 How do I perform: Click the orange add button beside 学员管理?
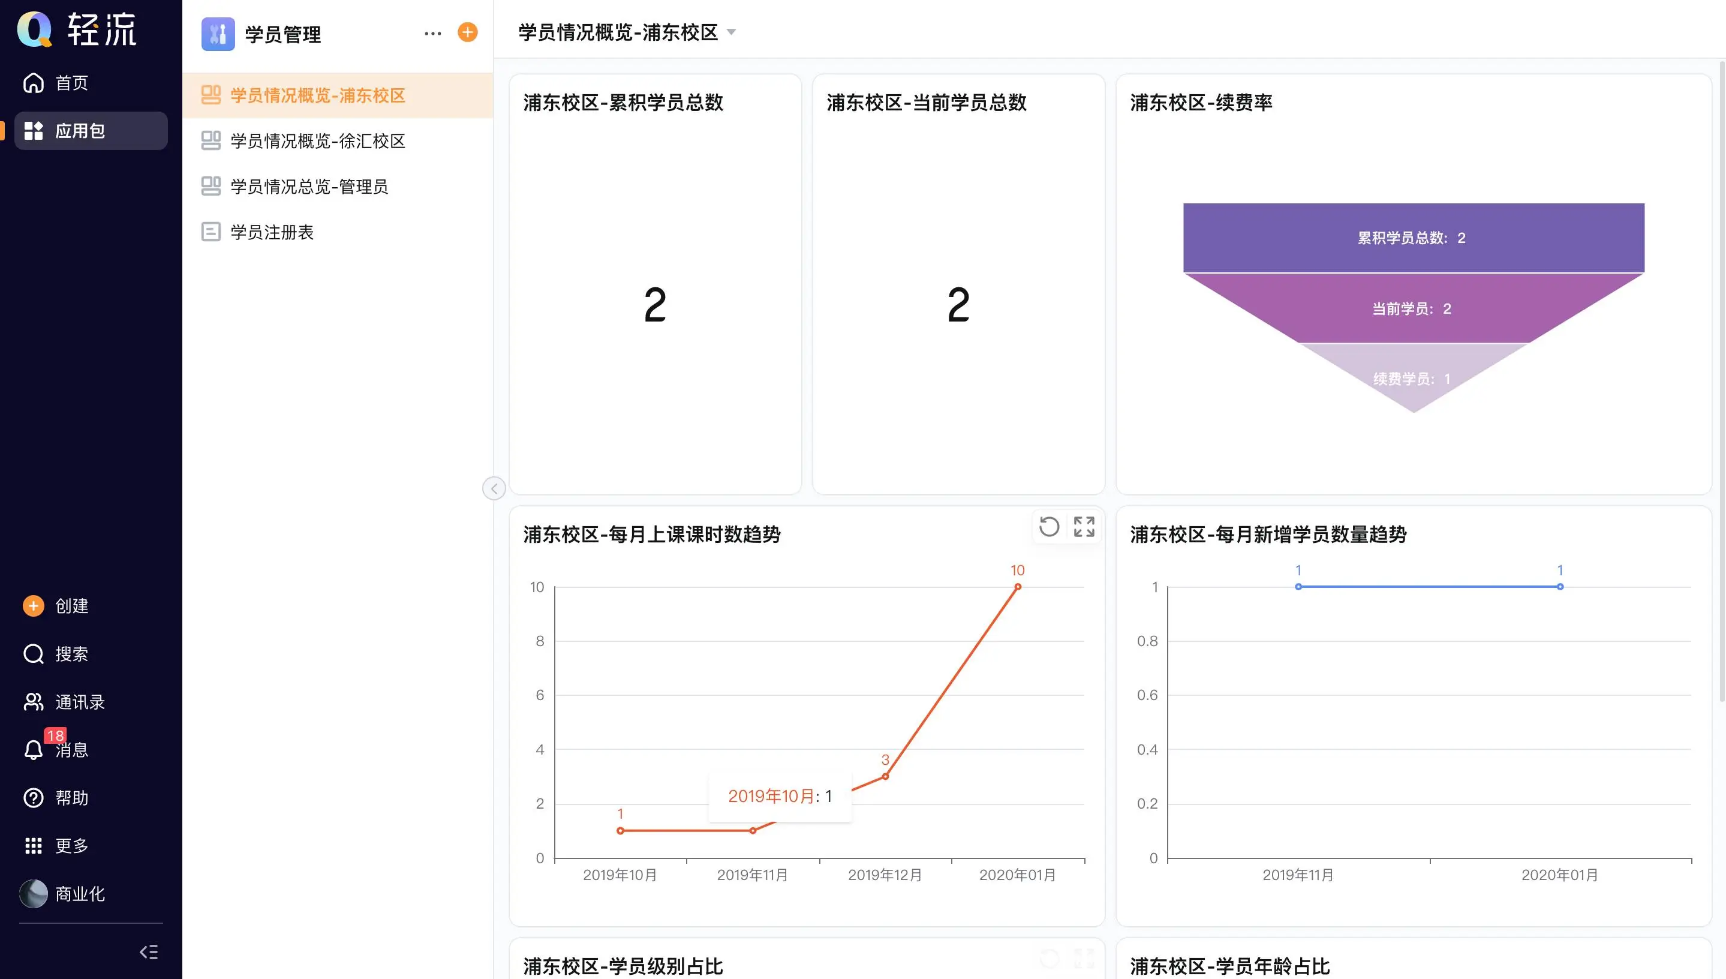[468, 32]
